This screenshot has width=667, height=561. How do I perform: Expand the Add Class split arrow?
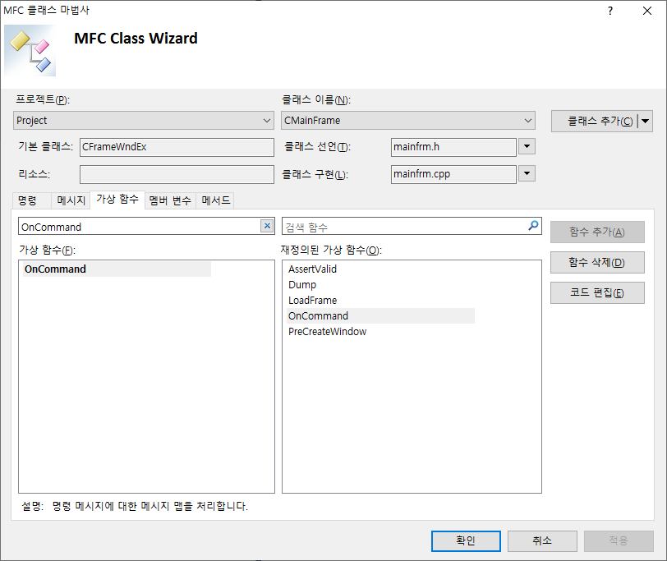(646, 122)
